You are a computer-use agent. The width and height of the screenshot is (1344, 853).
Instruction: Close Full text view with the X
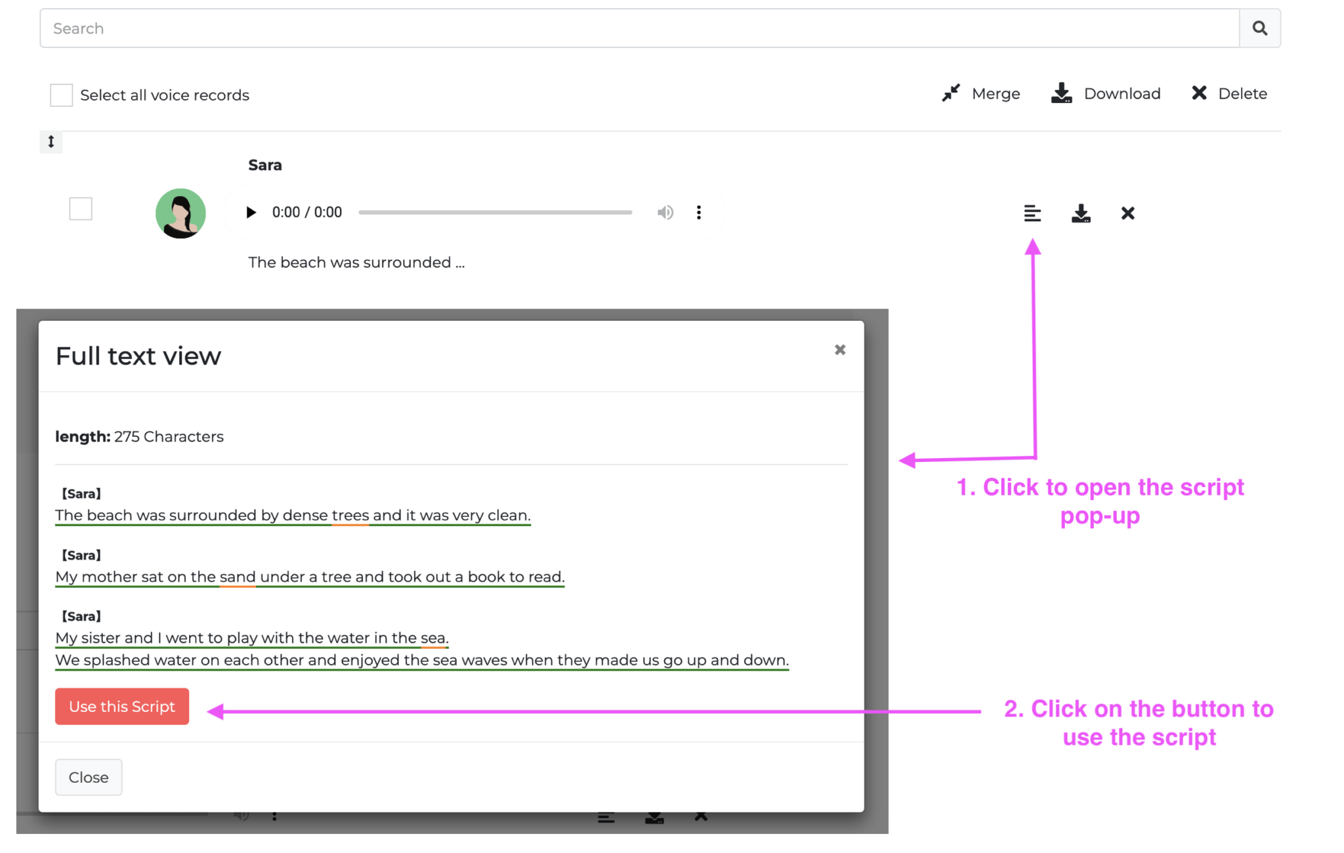point(840,350)
